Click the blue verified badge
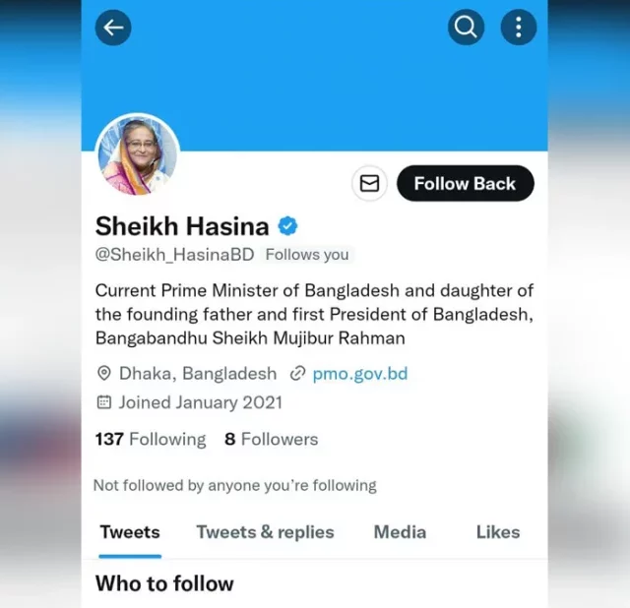 coord(287,226)
